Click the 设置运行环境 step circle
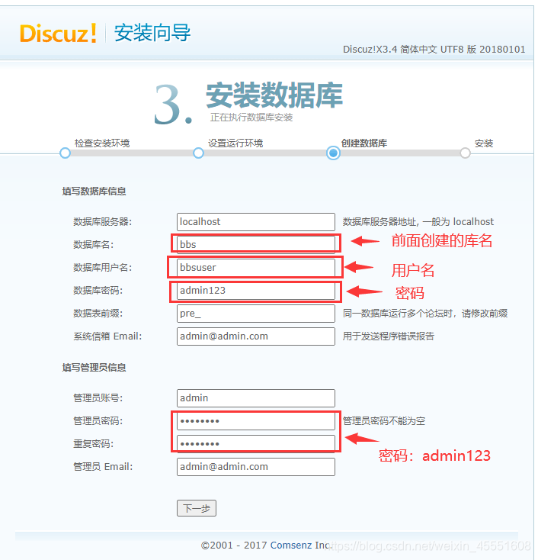The width and height of the screenshot is (538, 560). (198, 153)
